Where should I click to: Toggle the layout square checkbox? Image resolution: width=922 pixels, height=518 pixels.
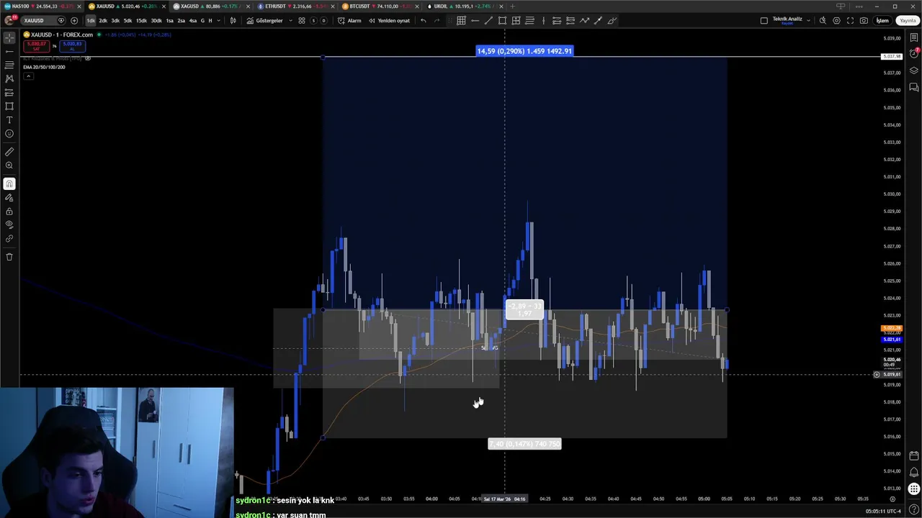tap(764, 20)
